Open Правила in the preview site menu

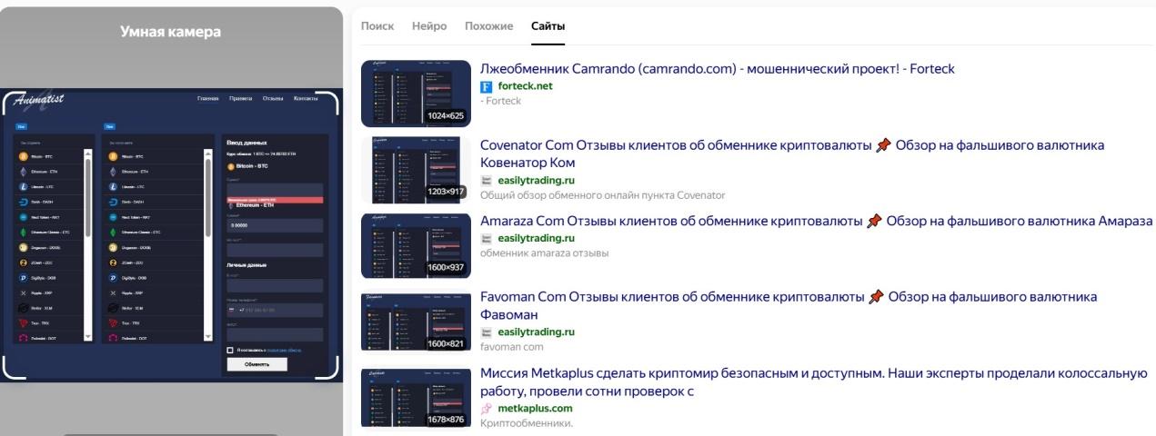(x=241, y=98)
